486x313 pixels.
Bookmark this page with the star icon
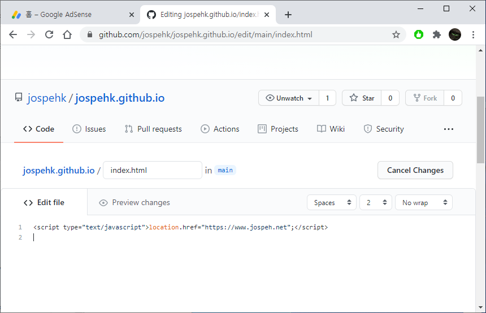(396, 34)
